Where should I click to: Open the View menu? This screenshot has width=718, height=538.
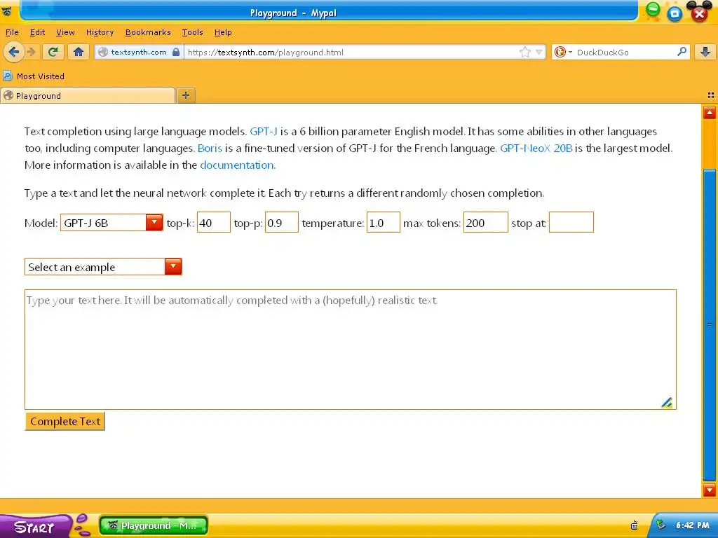coord(65,32)
